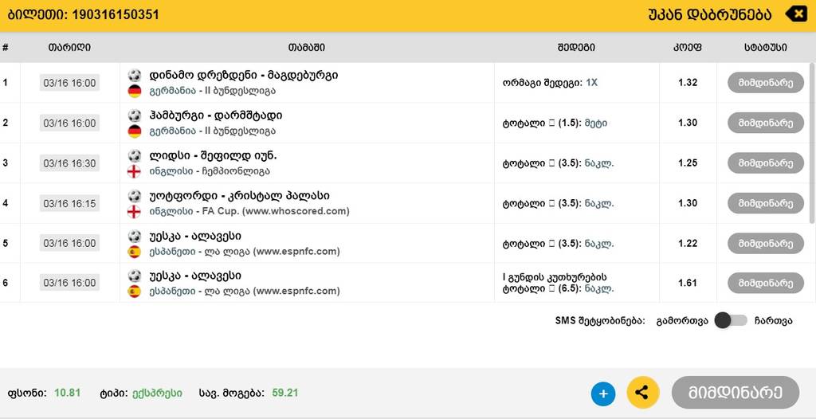Click the უკან დაბრუნება back link
The height and width of the screenshot is (419, 816).
tap(710, 14)
